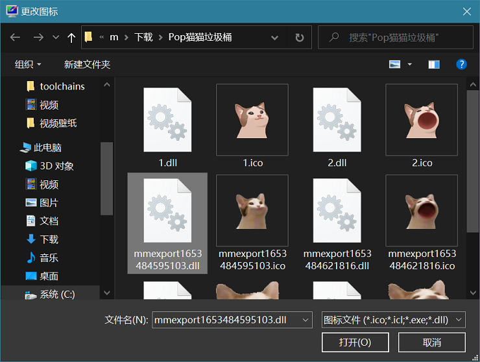Image resolution: width=480 pixels, height=362 pixels.
Task: Click the Back navigation arrow
Action: pyautogui.click(x=16, y=38)
